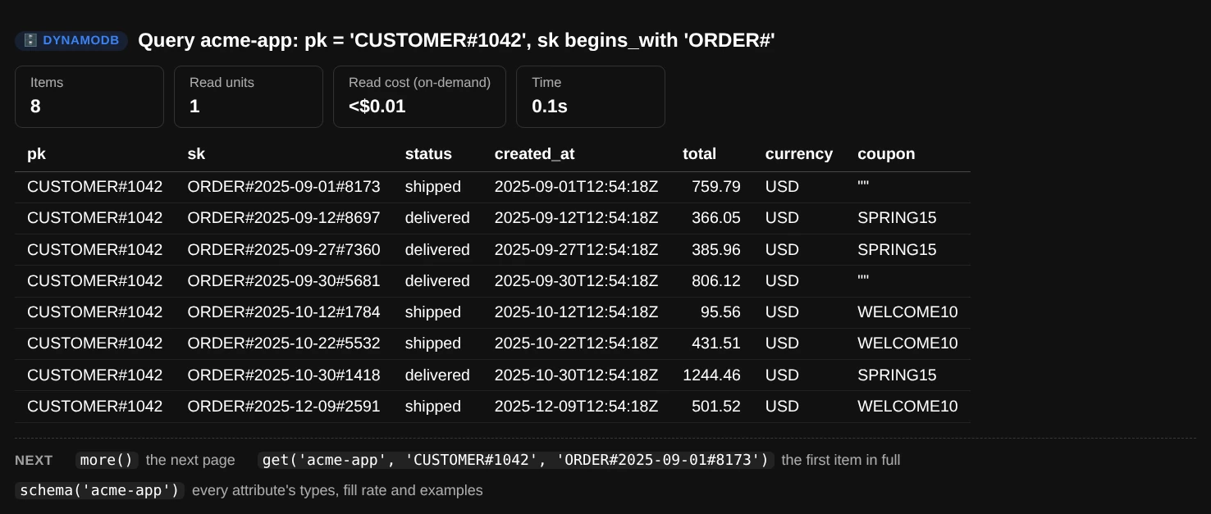Click coupon of order #7360 row
Viewport: 1211px width, 514px height.
point(897,250)
